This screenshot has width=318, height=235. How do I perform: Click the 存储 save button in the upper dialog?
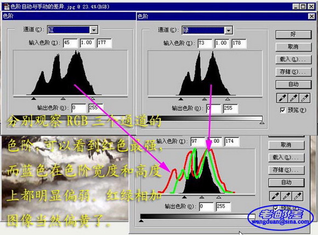pyautogui.click(x=293, y=72)
